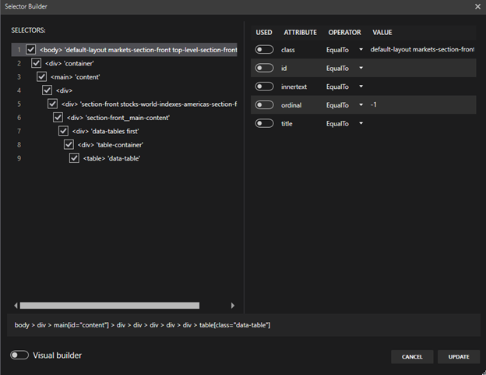Uncheck the body selector checkbox
Image resolution: width=486 pixels, height=375 pixels.
[x=31, y=50]
